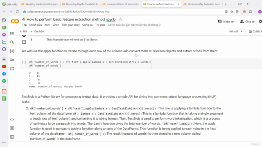Open the secrets key panel
This screenshot has height=147, width=262.
pos(12,60)
